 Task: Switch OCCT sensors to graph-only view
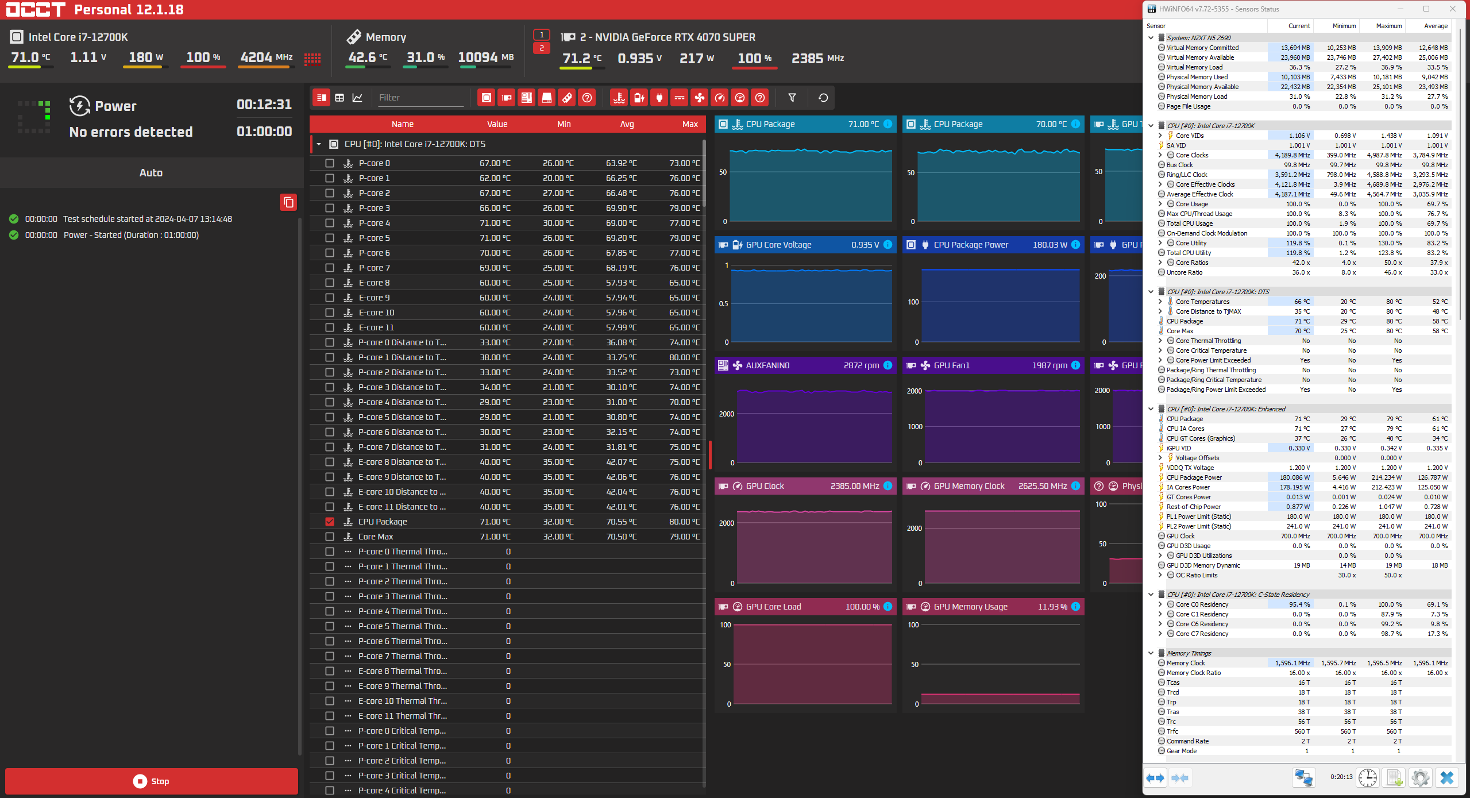coord(357,98)
